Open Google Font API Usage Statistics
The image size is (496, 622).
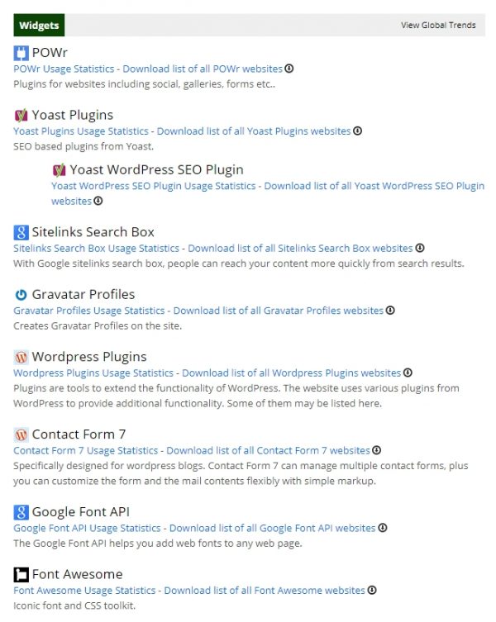pyautogui.click(x=87, y=528)
